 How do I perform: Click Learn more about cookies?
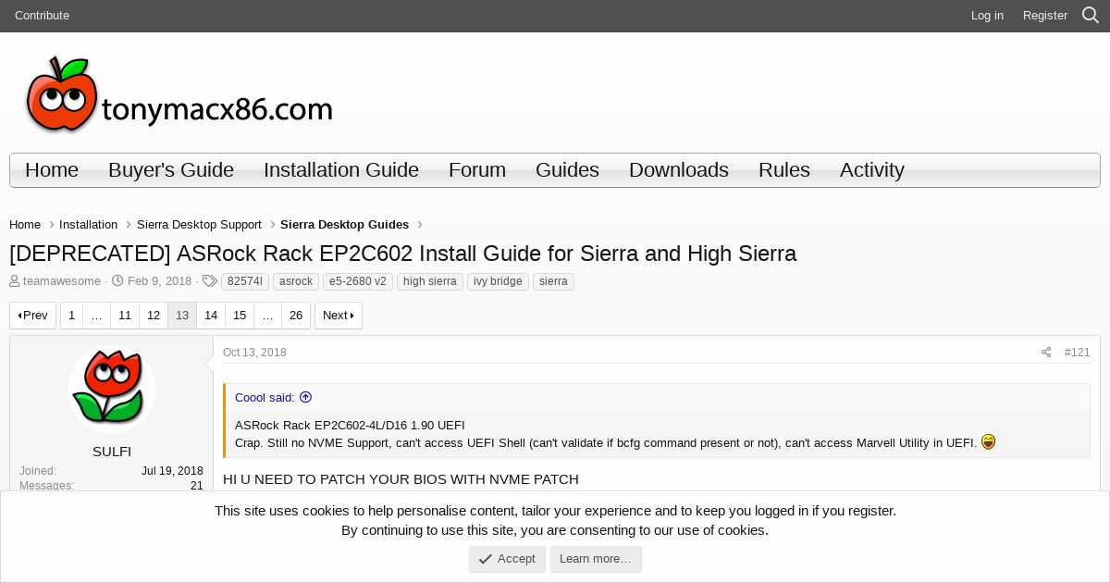point(596,559)
